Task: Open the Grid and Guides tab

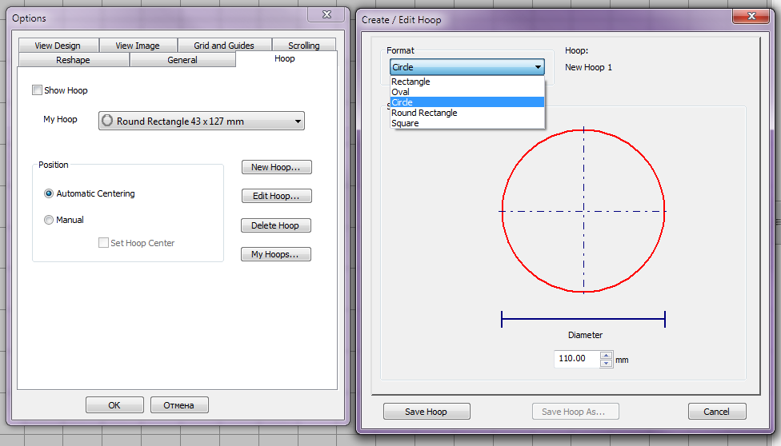Action: (x=224, y=46)
